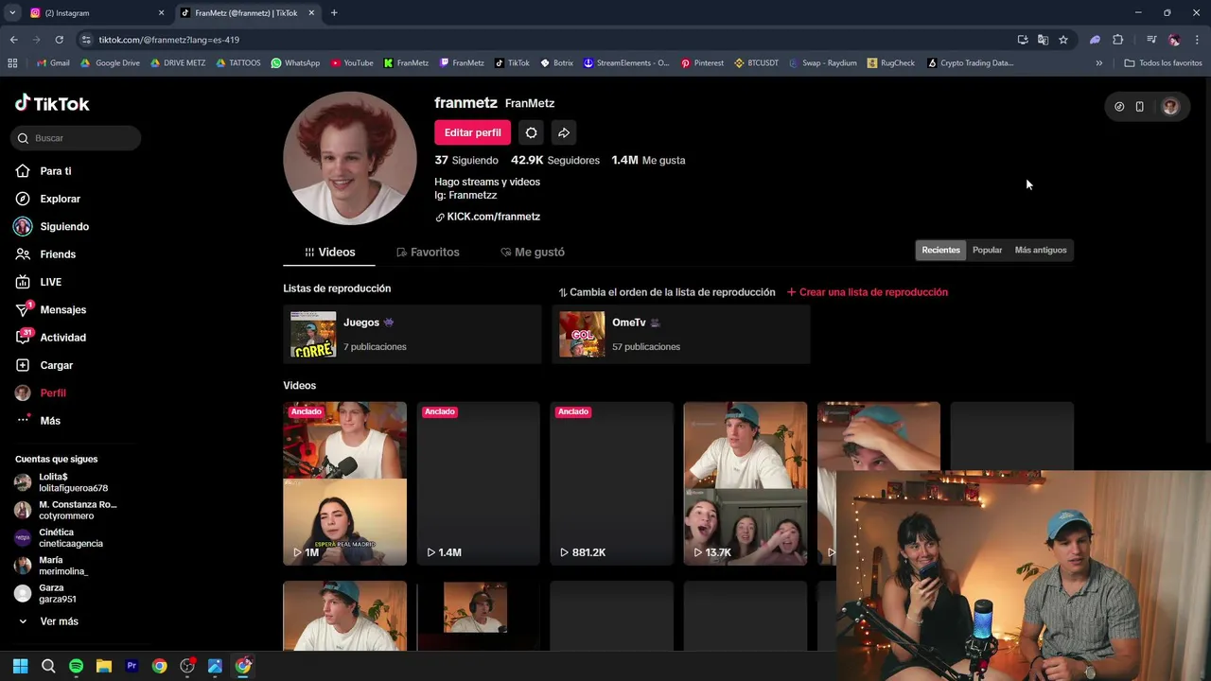This screenshot has width=1211, height=681.
Task: Share profile using arrow icon
Action: click(564, 132)
